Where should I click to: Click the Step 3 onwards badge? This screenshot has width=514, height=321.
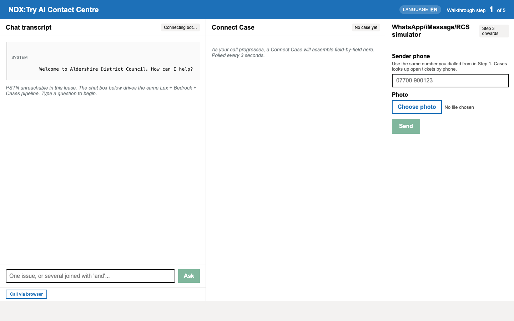(494, 31)
